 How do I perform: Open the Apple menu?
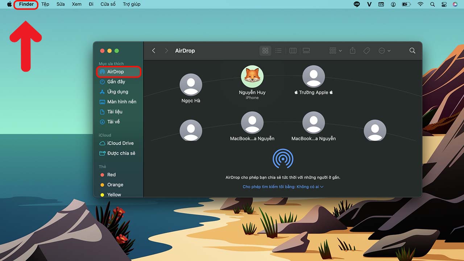tap(9, 4)
